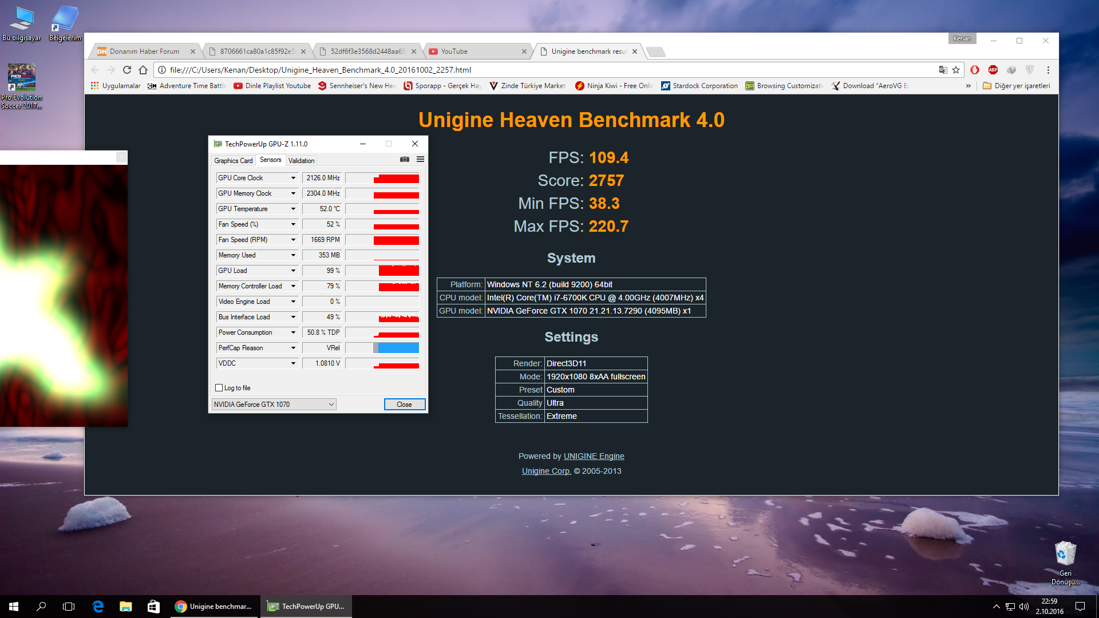The width and height of the screenshot is (1099, 618).
Task: Open the Diğer yer işaretleri bookmarks folder
Action: coord(1017,86)
